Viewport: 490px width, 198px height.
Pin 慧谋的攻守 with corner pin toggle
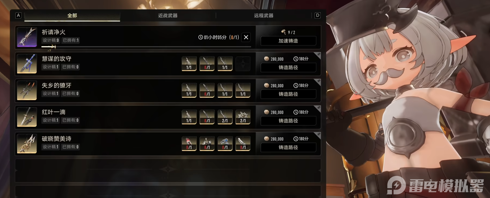click(x=318, y=55)
